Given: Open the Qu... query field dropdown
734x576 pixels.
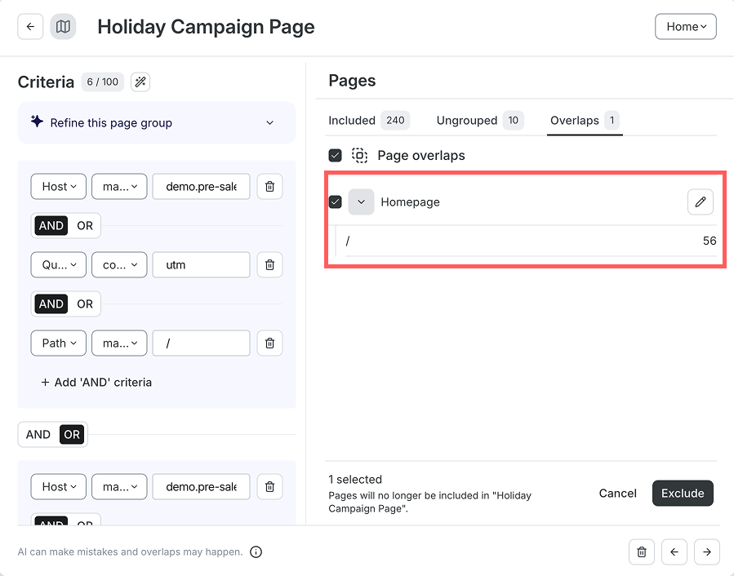Looking at the screenshot, I should click(x=59, y=265).
